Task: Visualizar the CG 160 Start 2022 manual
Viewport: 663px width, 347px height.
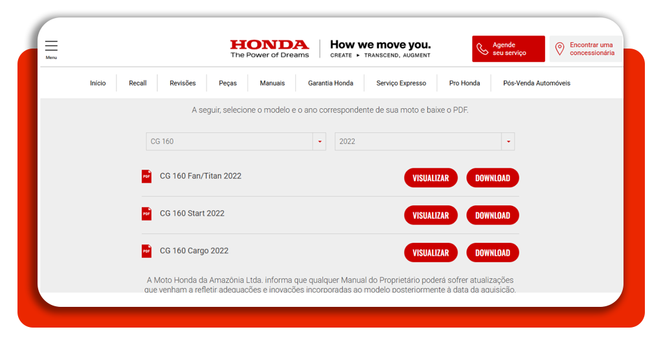Action: coord(431,215)
